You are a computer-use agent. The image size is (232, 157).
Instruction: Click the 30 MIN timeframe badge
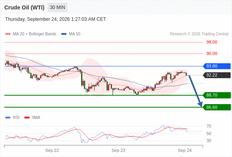[57, 7]
